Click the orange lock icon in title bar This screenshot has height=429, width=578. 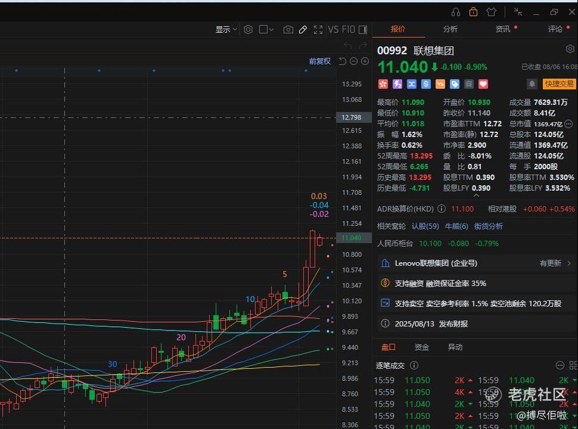[x=473, y=12]
